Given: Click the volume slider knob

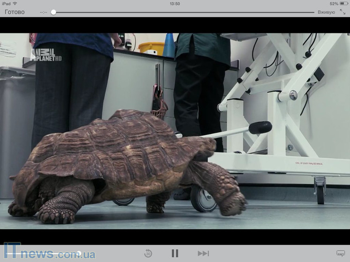Looking at the screenshot, I should pos(79,253).
